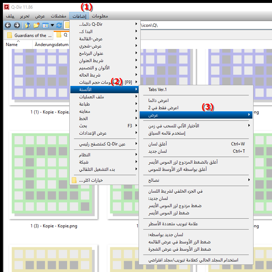
Task: Open the معاينه submenu
Action: 104,111
